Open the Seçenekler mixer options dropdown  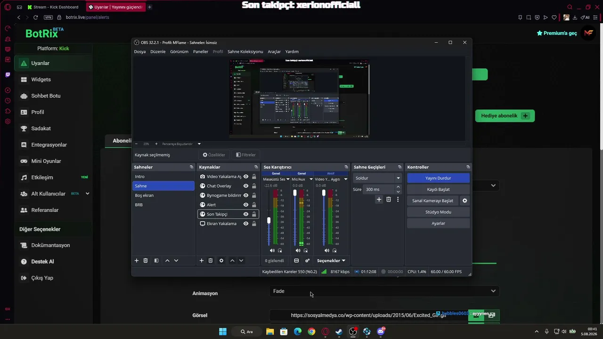331,260
